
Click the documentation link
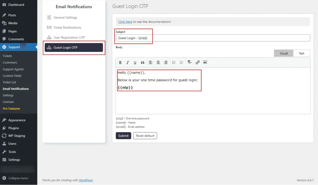(124, 21)
